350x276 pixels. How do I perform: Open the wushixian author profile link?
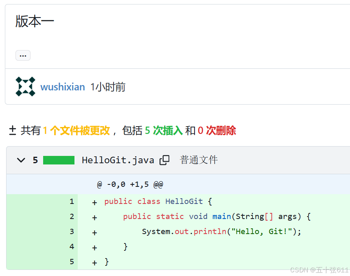63,86
